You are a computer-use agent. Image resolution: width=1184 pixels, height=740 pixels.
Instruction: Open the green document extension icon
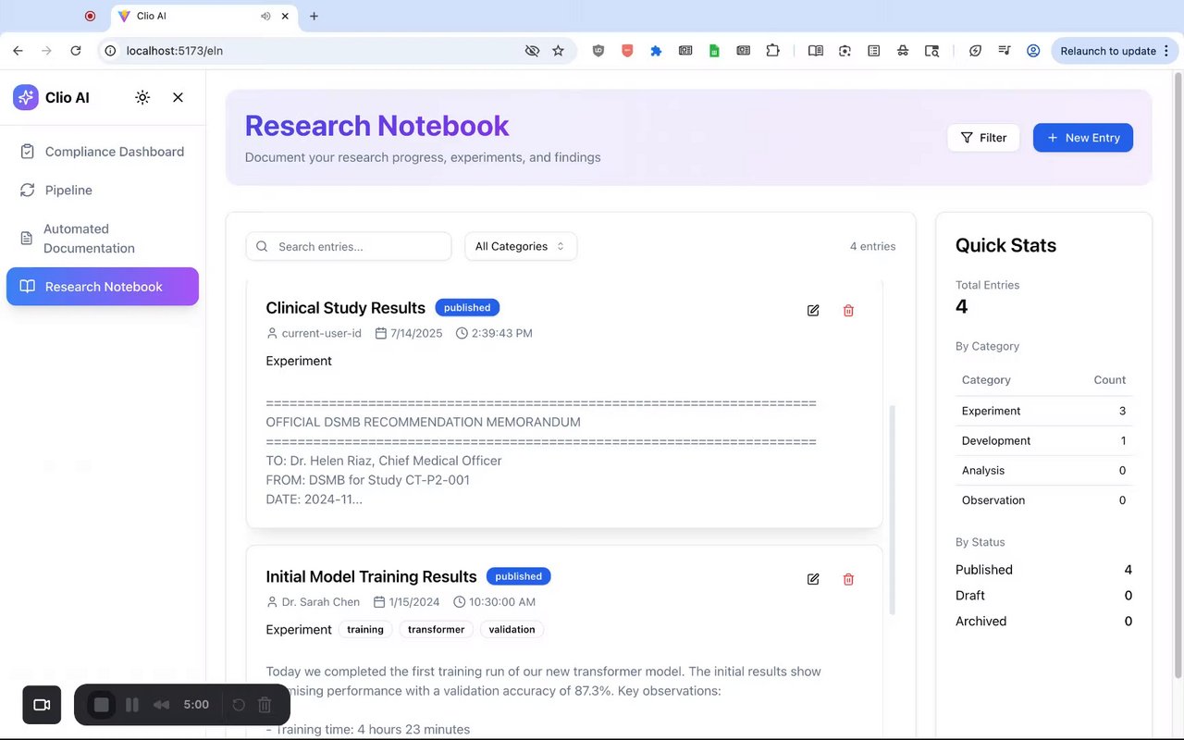point(714,51)
